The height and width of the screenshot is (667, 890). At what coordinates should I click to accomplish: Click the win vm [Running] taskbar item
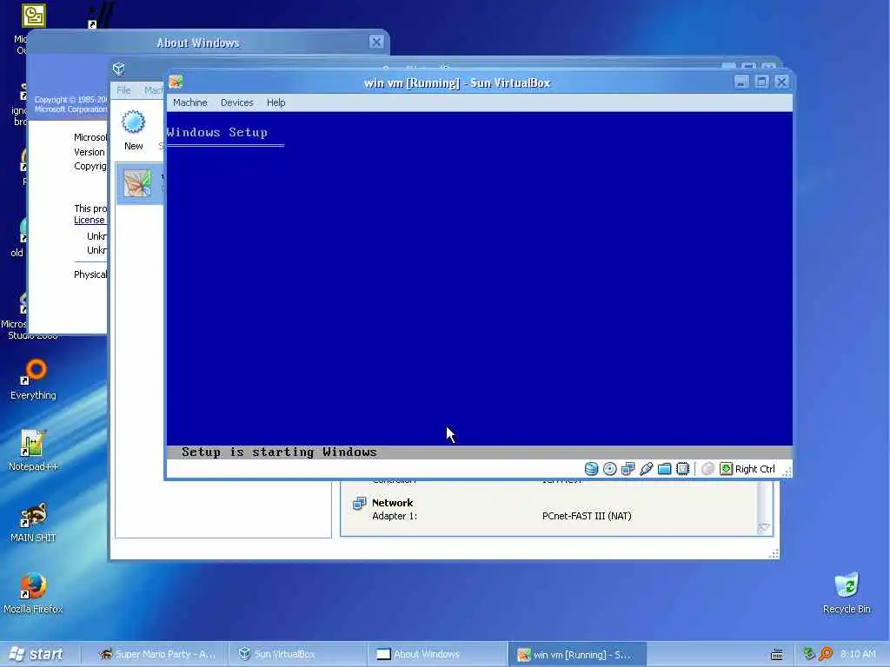pyautogui.click(x=577, y=654)
